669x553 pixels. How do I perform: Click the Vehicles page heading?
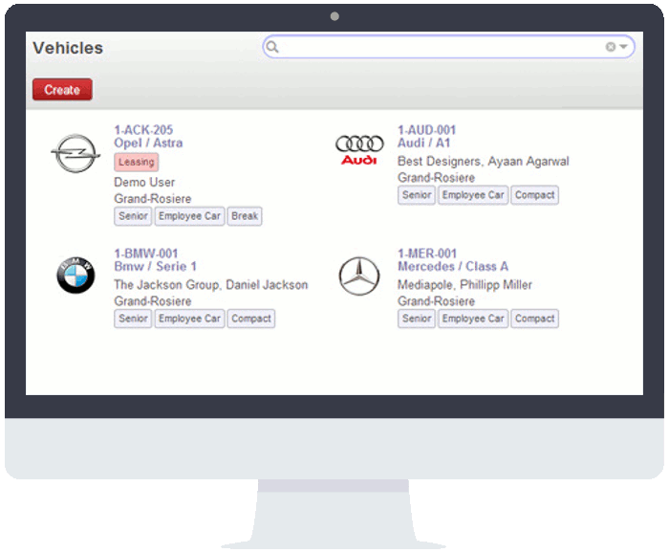click(68, 48)
